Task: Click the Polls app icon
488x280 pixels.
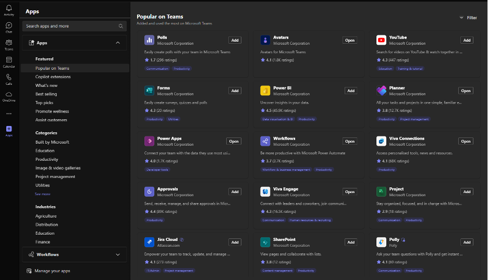Action: 150,40
